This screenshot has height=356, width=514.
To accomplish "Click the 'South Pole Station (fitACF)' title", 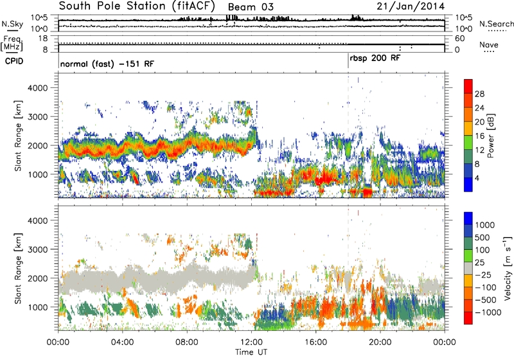I will [x=137, y=6].
